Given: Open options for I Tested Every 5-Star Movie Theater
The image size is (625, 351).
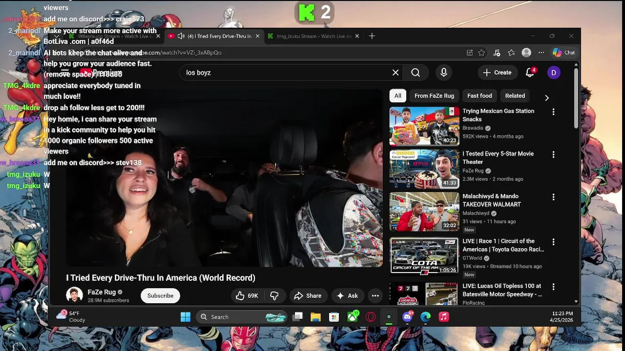Looking at the screenshot, I should click(x=553, y=155).
